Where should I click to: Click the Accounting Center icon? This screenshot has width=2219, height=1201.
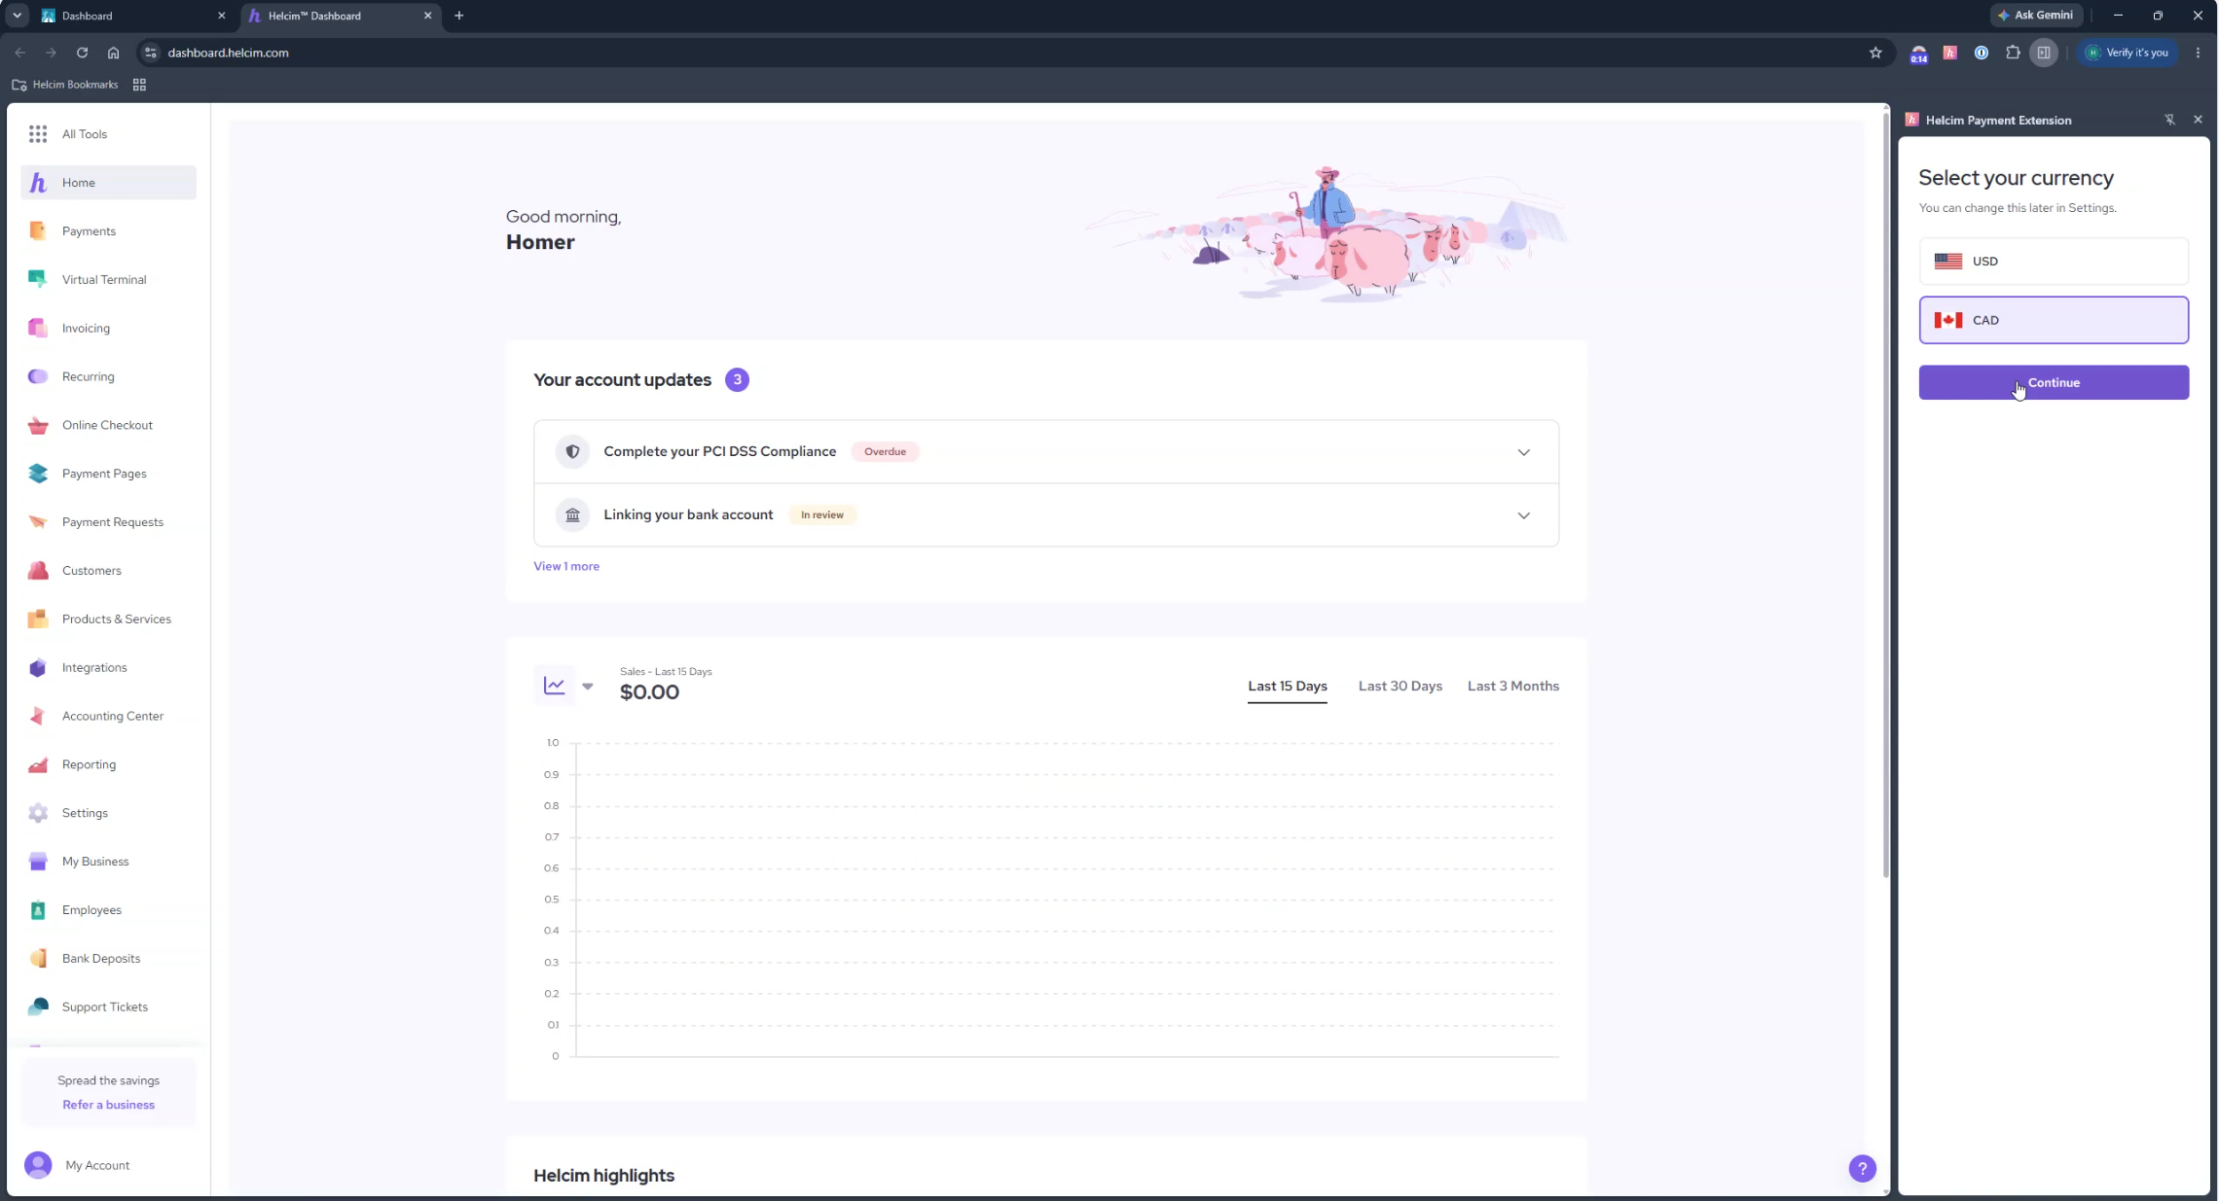pos(38,717)
